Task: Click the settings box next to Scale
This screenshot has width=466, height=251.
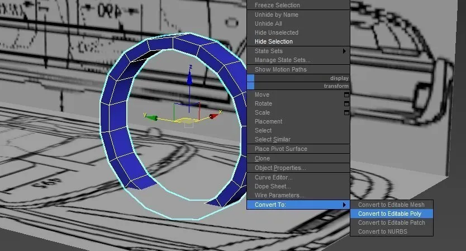Action: point(346,113)
